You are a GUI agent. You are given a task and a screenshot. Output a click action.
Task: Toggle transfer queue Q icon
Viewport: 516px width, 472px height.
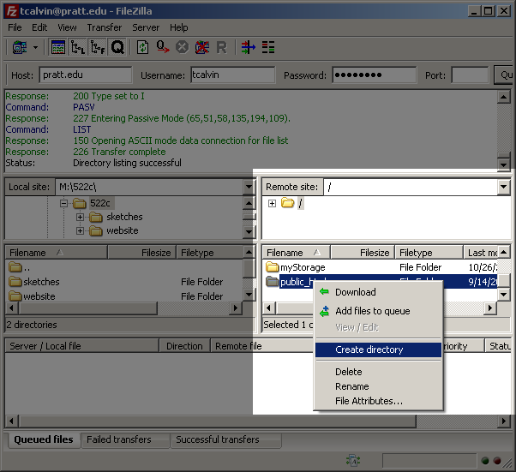(117, 48)
